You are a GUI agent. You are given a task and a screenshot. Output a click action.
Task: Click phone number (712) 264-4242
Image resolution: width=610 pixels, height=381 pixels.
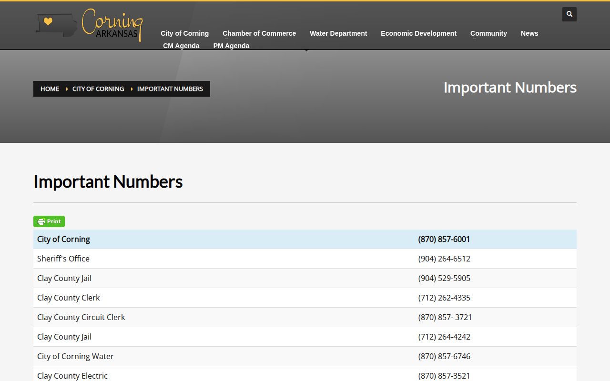click(444, 337)
